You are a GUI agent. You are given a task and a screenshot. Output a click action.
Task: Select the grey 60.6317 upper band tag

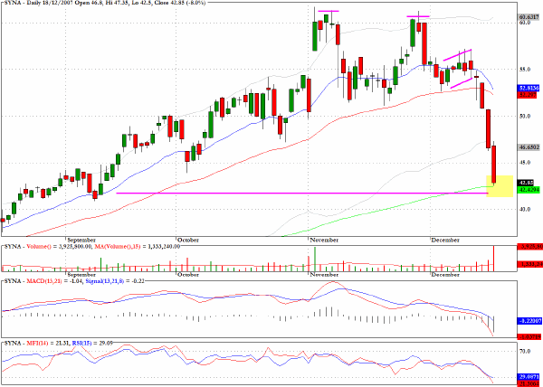(x=529, y=16)
